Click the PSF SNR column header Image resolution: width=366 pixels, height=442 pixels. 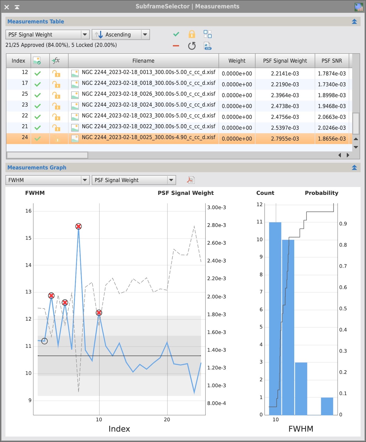[x=332, y=61]
